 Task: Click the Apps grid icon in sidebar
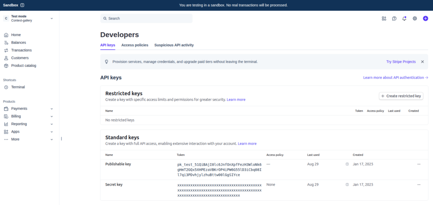pyautogui.click(x=6, y=132)
